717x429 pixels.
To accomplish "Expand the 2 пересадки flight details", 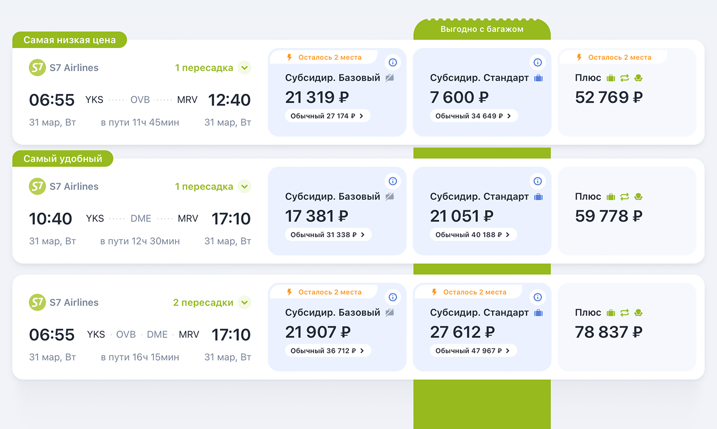I will (244, 302).
